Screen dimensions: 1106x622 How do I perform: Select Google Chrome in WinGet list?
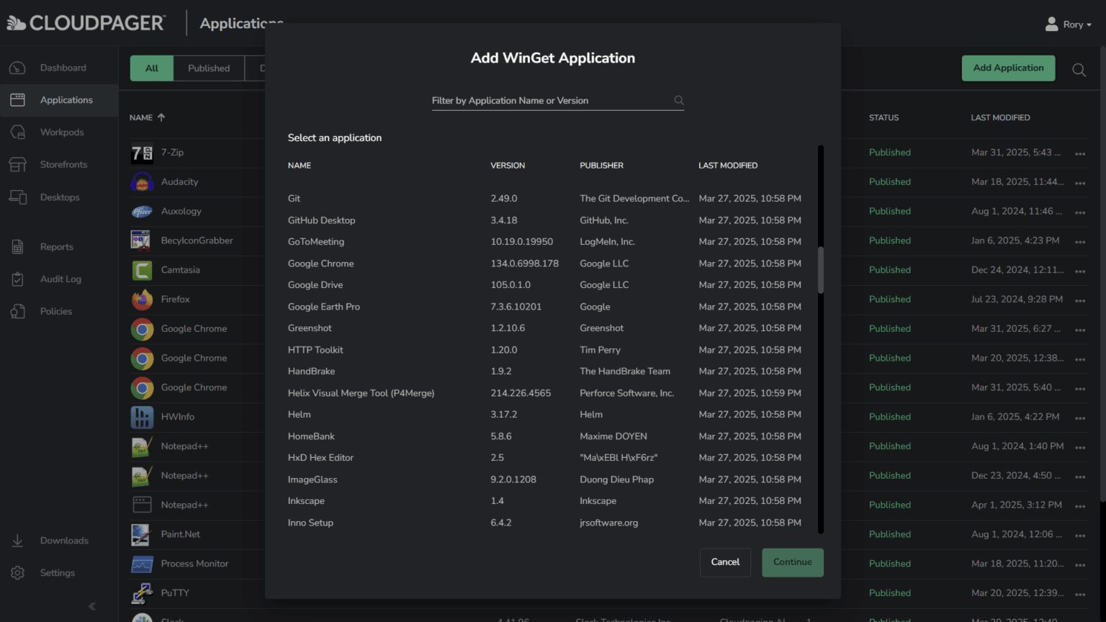click(321, 263)
